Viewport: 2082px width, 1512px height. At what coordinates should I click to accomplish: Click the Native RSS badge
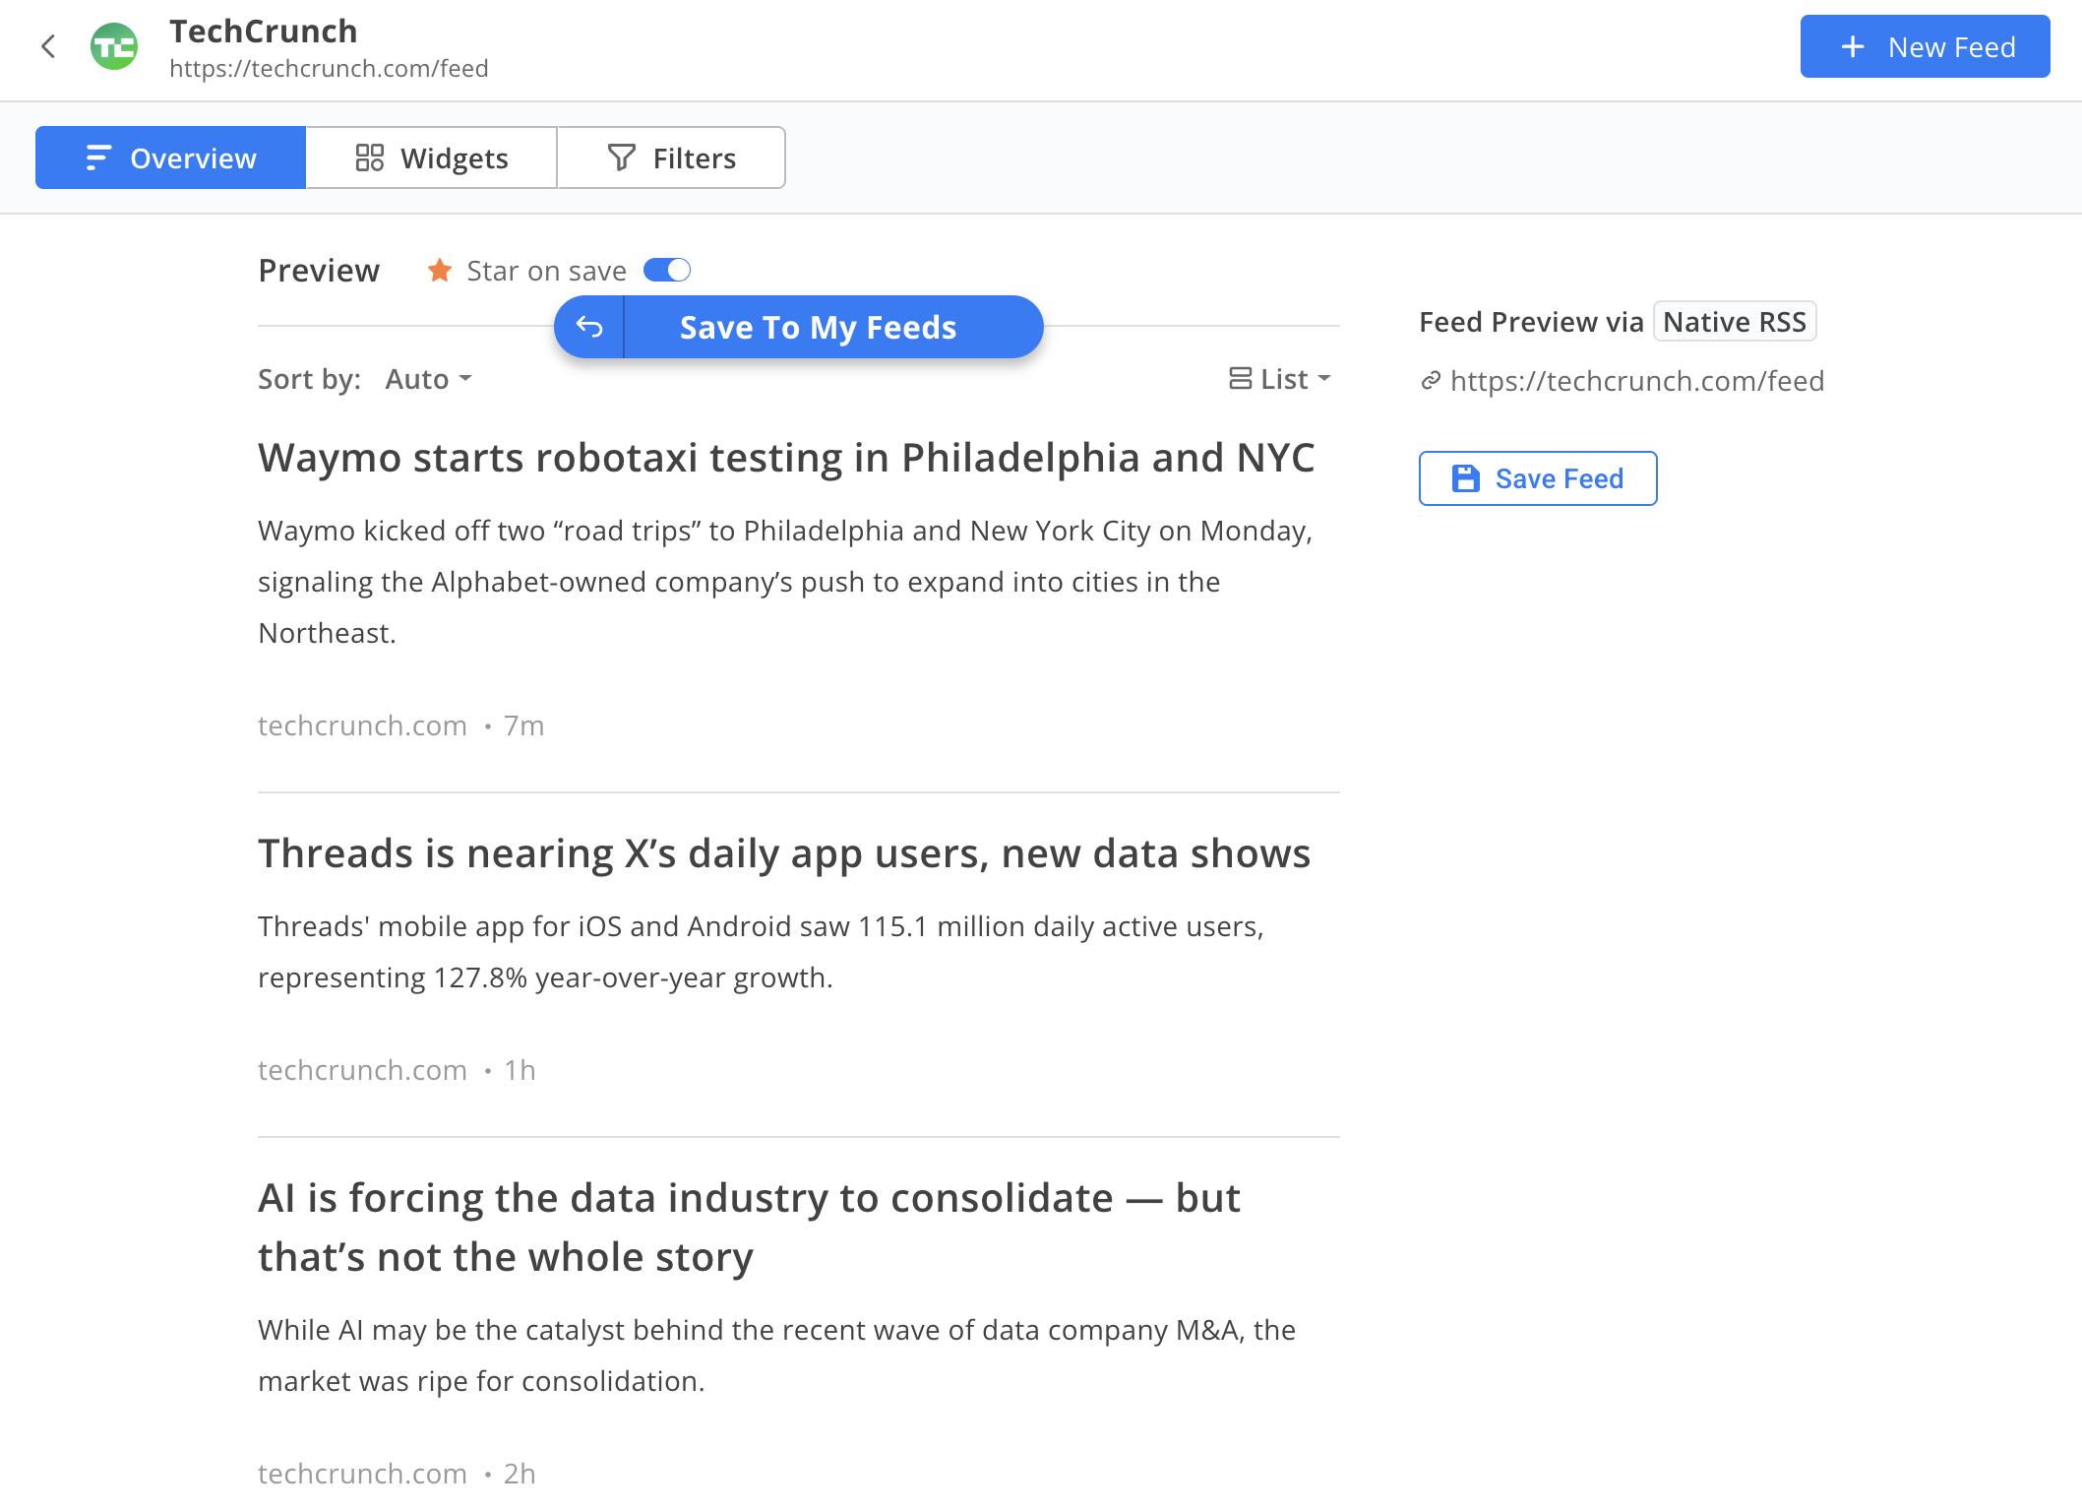click(x=1735, y=322)
